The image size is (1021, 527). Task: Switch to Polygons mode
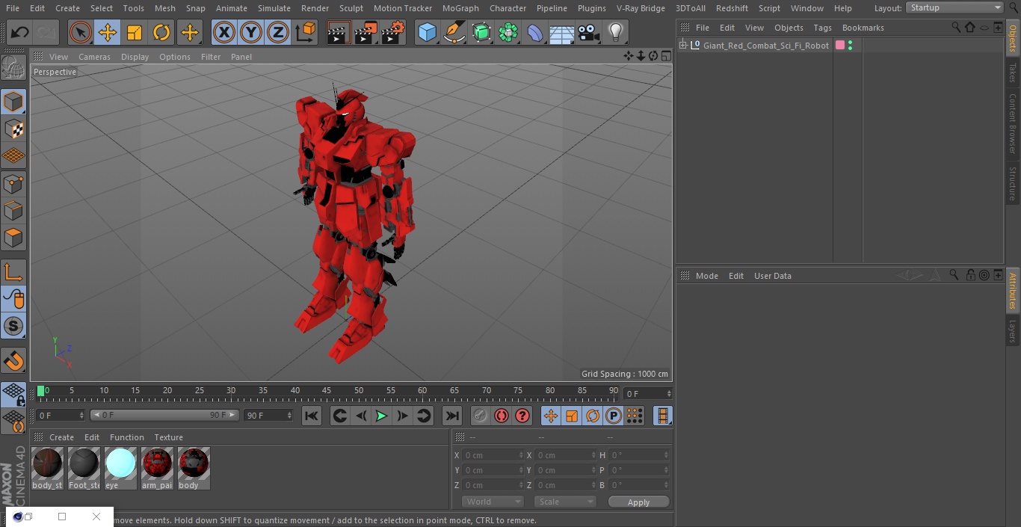[x=13, y=238]
